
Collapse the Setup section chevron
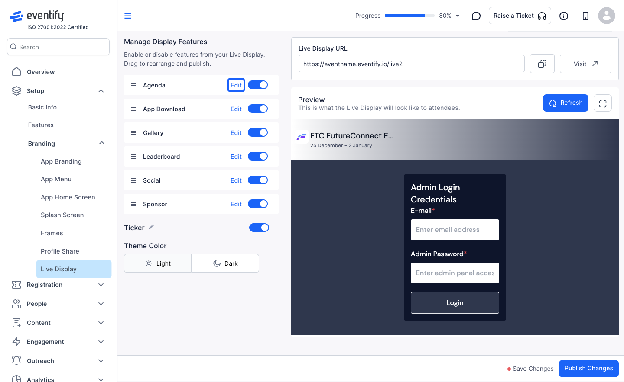coord(101,91)
